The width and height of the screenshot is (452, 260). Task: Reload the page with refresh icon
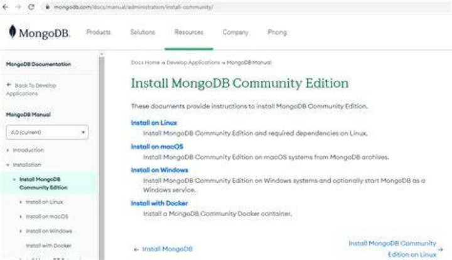click(x=31, y=7)
